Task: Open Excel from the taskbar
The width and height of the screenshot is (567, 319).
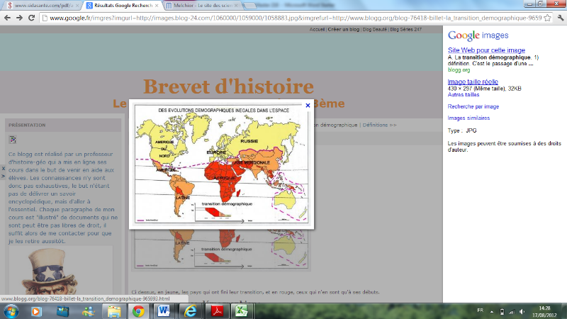Action: [x=240, y=310]
